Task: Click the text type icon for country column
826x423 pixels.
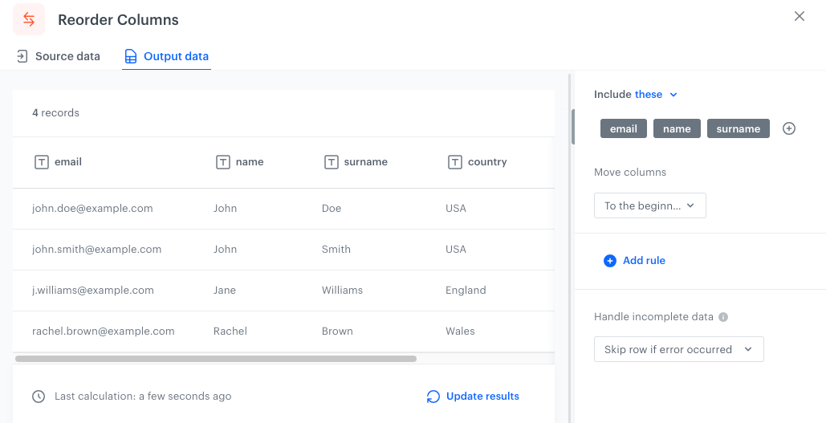Action: point(455,162)
